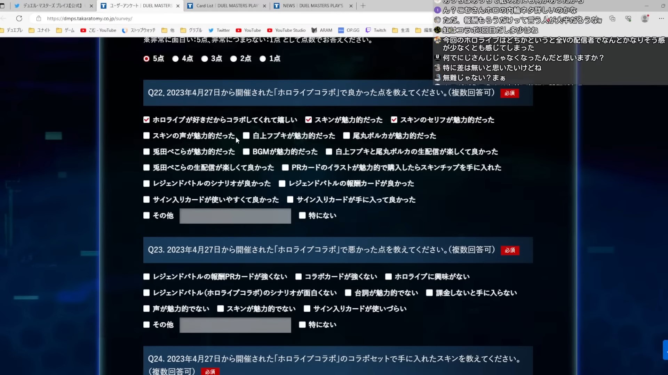Uncheck スキンのセリフが魅力的だった checkbox
Screen dimensions: 668x375
pyautogui.click(x=394, y=120)
